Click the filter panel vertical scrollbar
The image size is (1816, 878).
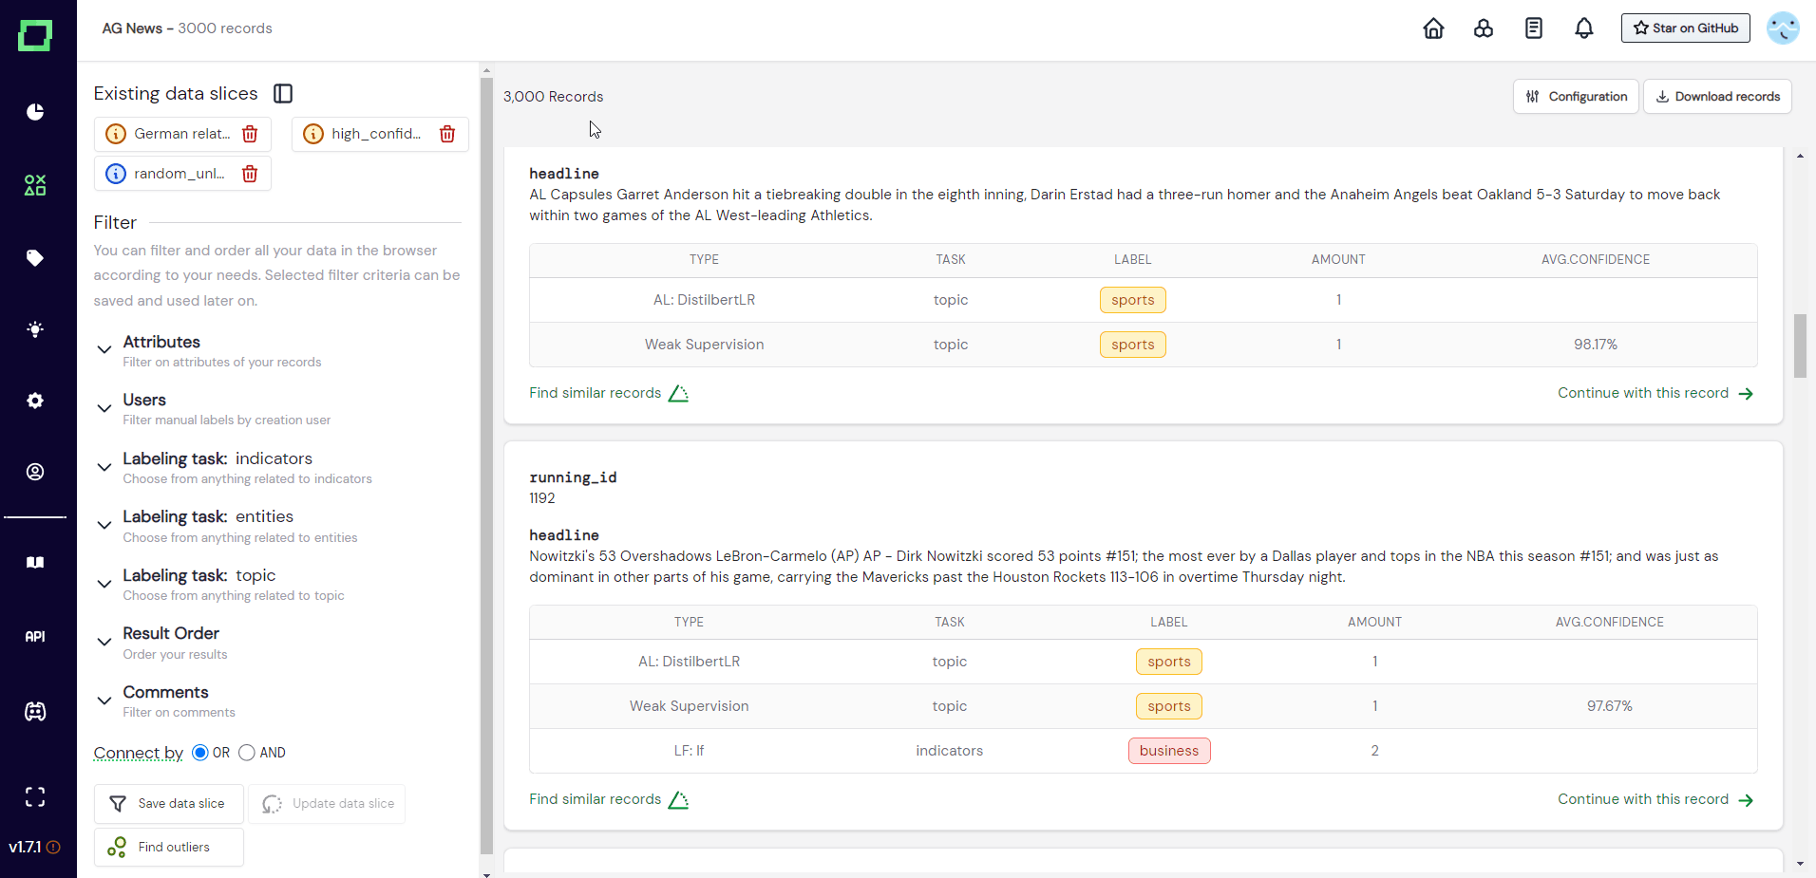(x=486, y=465)
